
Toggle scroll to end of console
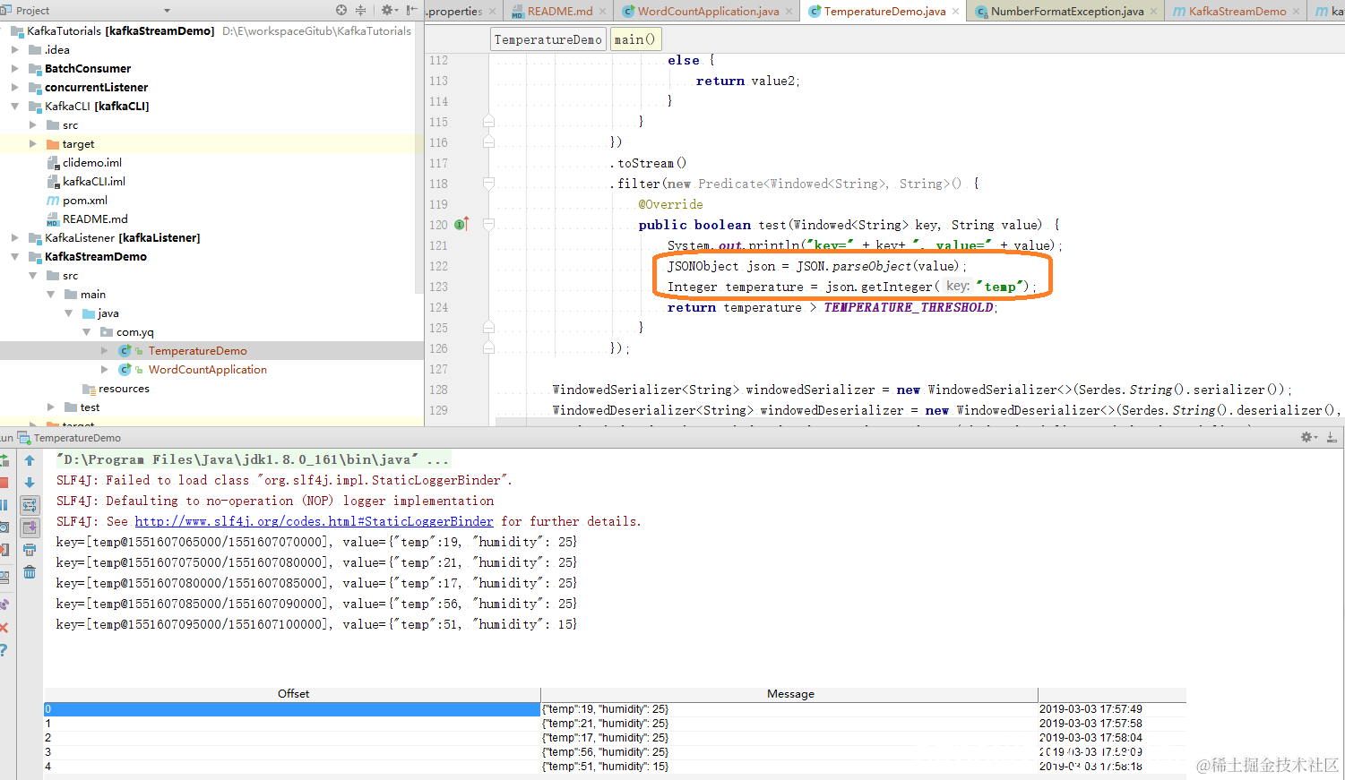click(x=30, y=527)
